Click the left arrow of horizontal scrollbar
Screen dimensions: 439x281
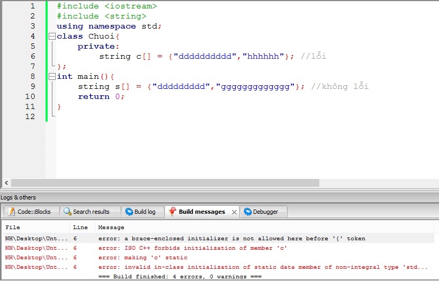(6, 183)
